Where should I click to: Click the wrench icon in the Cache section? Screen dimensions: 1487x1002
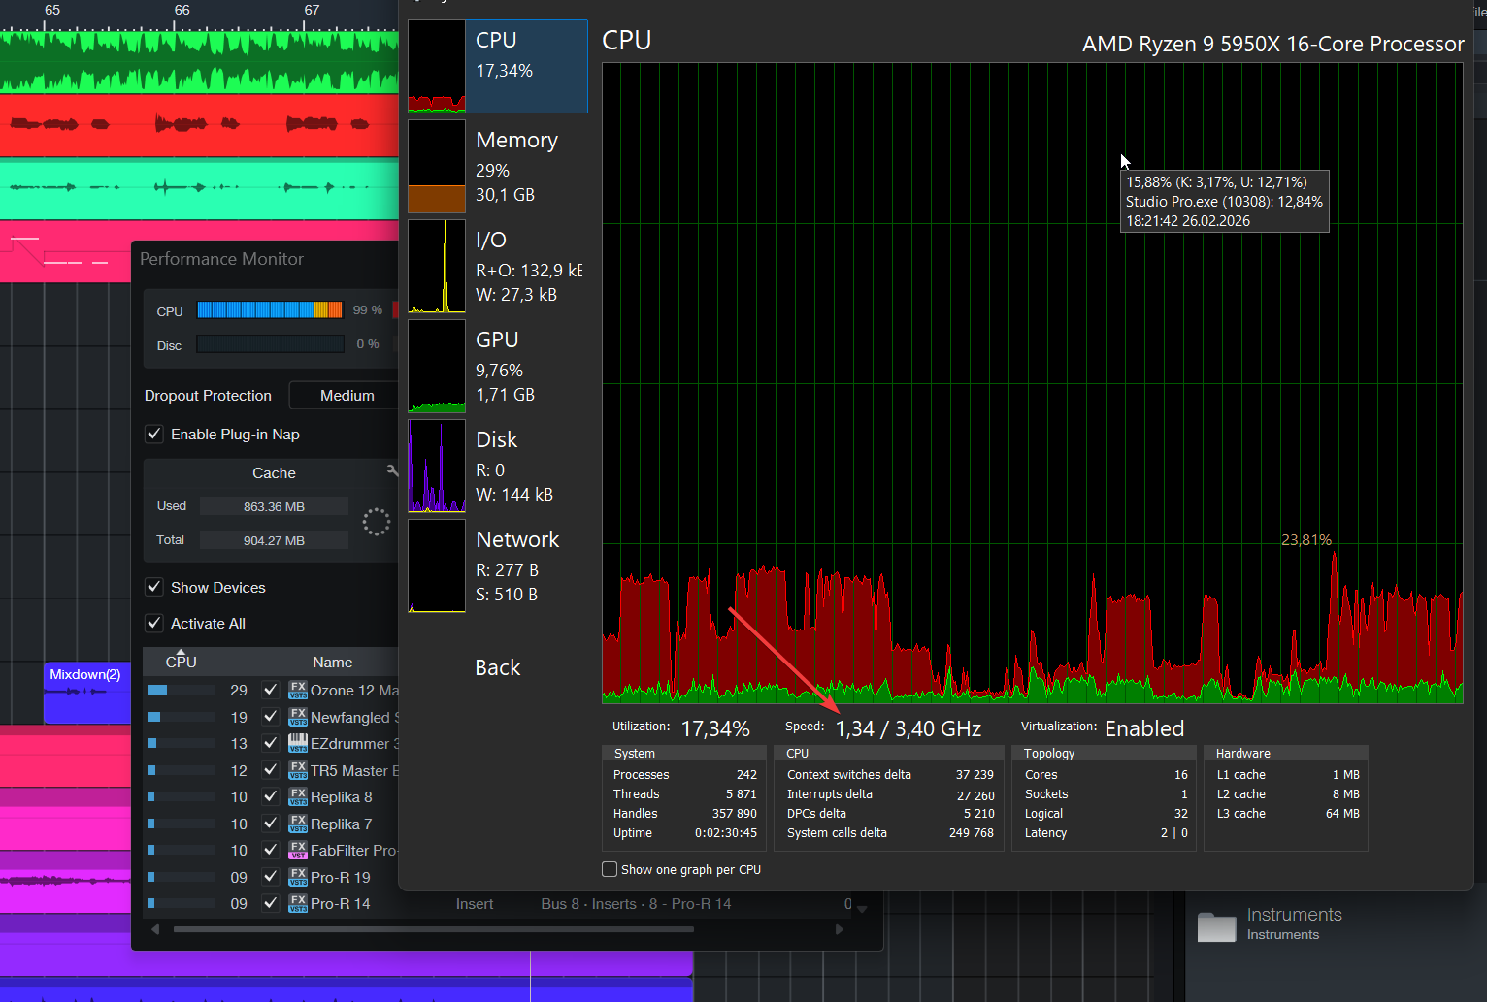pyautogui.click(x=392, y=470)
